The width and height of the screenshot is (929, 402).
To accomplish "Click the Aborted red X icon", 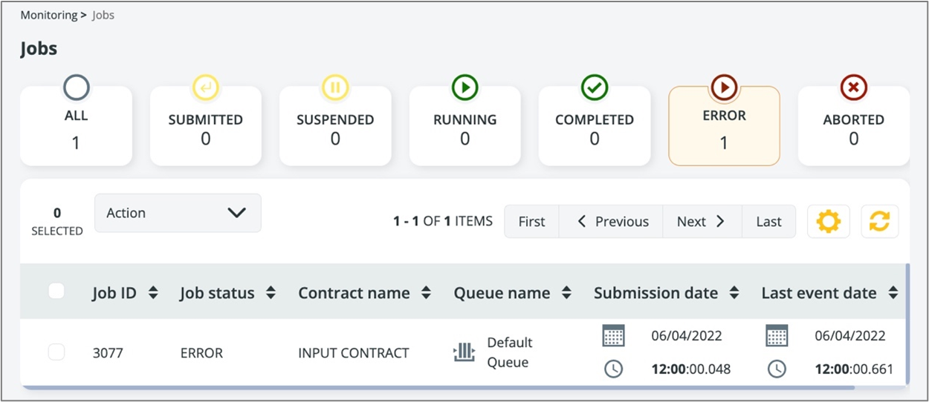I will [x=853, y=88].
